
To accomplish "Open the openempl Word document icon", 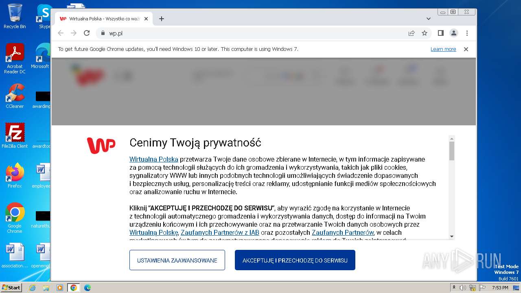I will [42, 256].
